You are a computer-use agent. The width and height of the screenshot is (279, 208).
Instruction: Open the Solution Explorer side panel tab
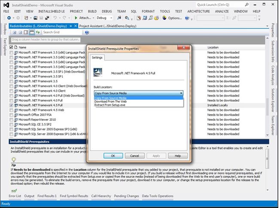pos(273,100)
